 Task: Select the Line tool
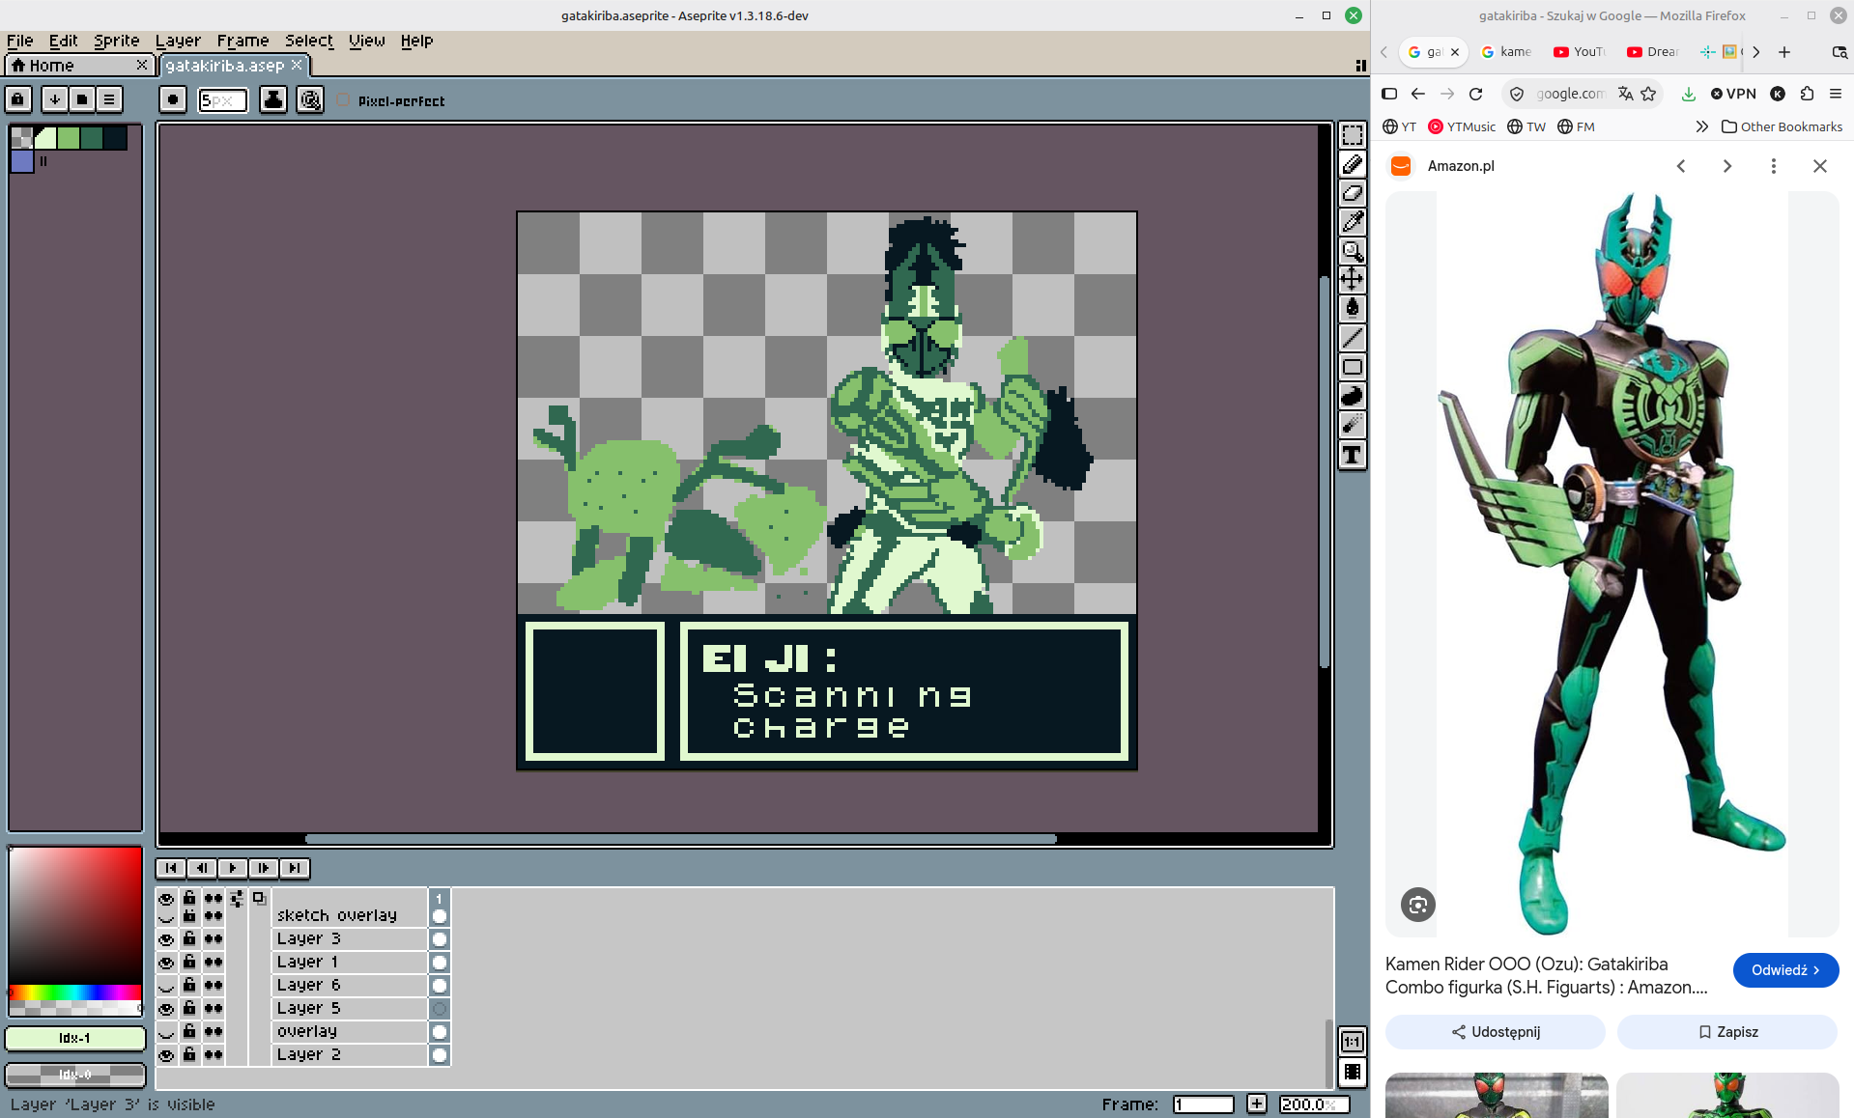pos(1353,338)
